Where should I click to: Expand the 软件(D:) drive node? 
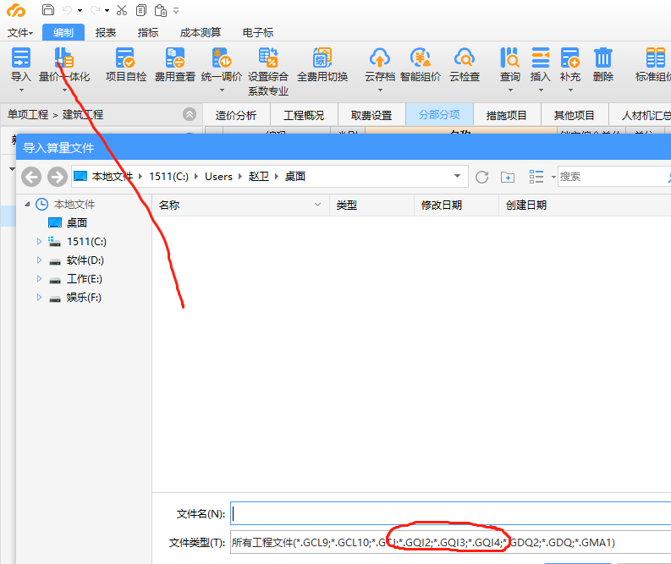pos(39,260)
